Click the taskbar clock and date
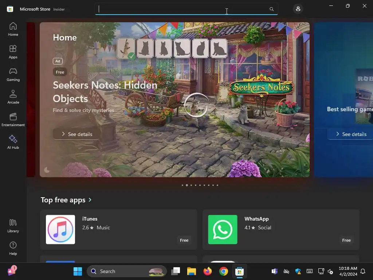The image size is (373, 280). click(x=348, y=271)
